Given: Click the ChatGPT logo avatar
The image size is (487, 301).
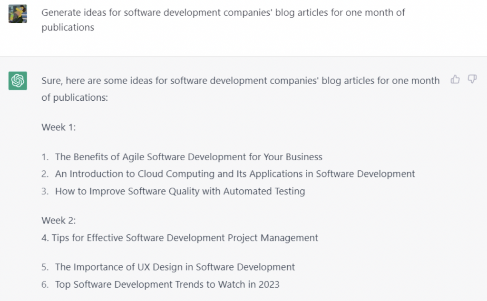Looking at the screenshot, I should (x=18, y=81).
